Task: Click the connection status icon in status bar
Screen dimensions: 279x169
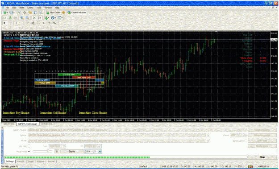Action: point(250,166)
